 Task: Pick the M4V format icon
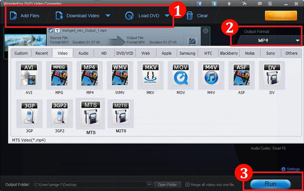click(211, 76)
